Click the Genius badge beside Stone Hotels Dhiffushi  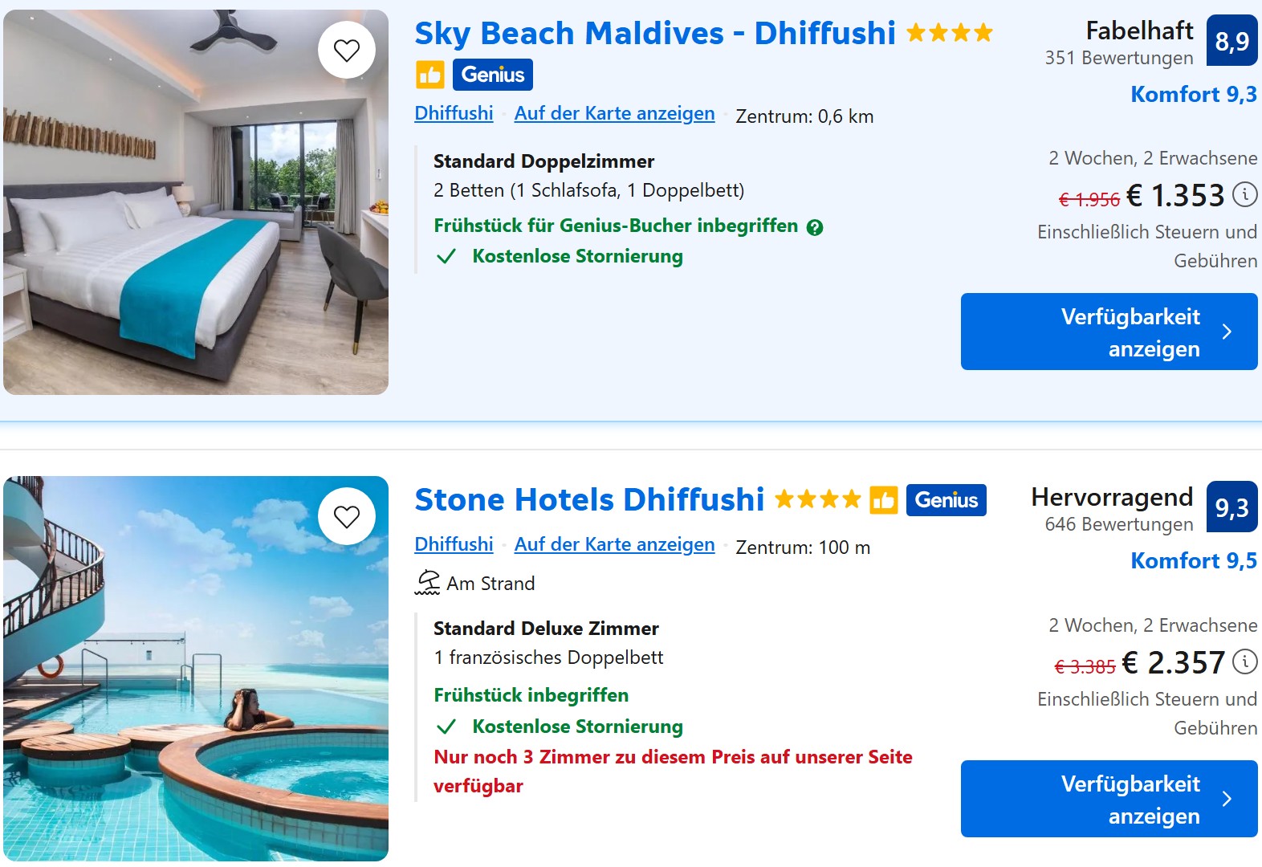946,500
